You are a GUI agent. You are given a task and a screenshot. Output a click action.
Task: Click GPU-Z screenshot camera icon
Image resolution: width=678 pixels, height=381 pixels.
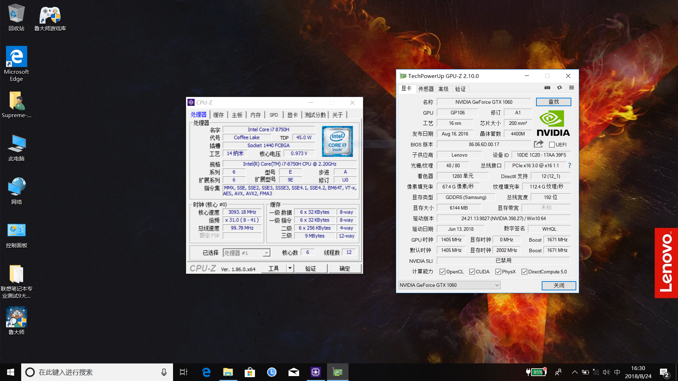click(x=547, y=87)
